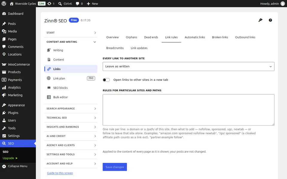Open the Dashboard menu item
The image size is (287, 179).
click(x=18, y=14)
